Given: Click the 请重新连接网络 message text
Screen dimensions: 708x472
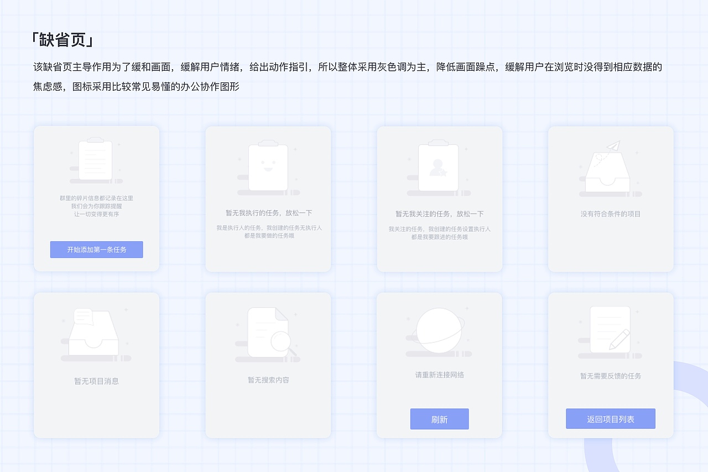Looking at the screenshot, I should 439,374.
